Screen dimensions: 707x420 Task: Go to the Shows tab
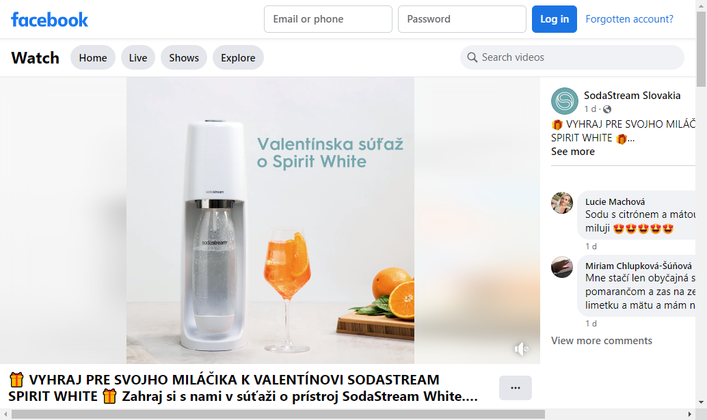click(x=184, y=58)
